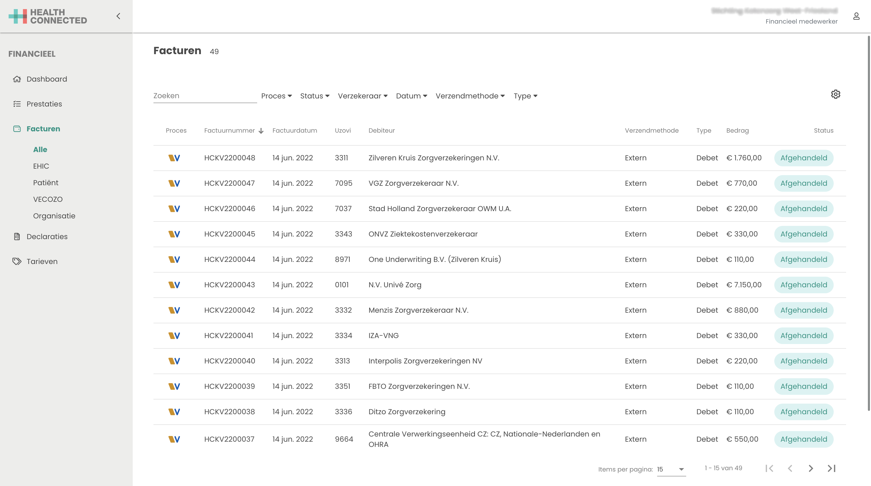Collapse the sidebar with the chevron arrow
Screen dimensions: 871x486
tap(118, 16)
